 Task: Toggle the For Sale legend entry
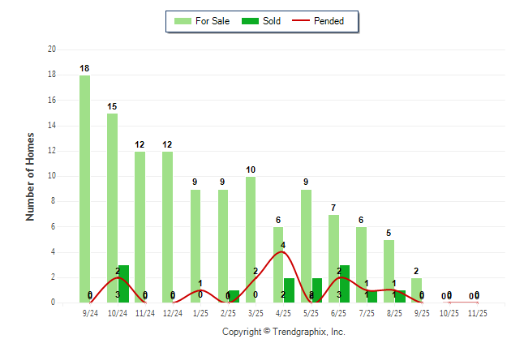213,21
